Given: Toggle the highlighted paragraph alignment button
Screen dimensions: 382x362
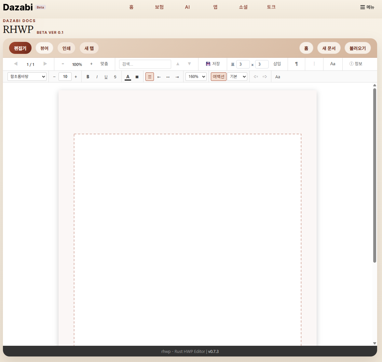Looking at the screenshot, I should click(x=150, y=77).
